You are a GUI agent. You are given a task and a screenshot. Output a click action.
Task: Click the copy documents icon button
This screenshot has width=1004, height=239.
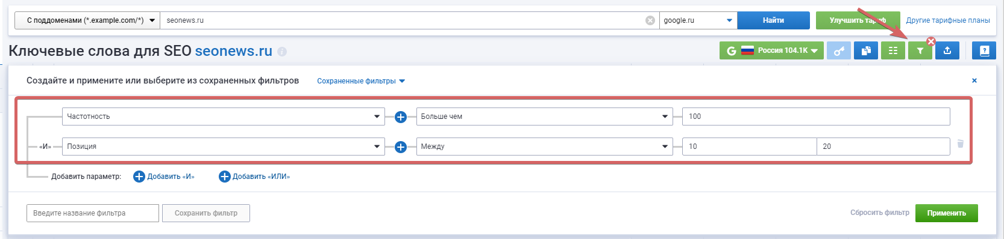(866, 51)
